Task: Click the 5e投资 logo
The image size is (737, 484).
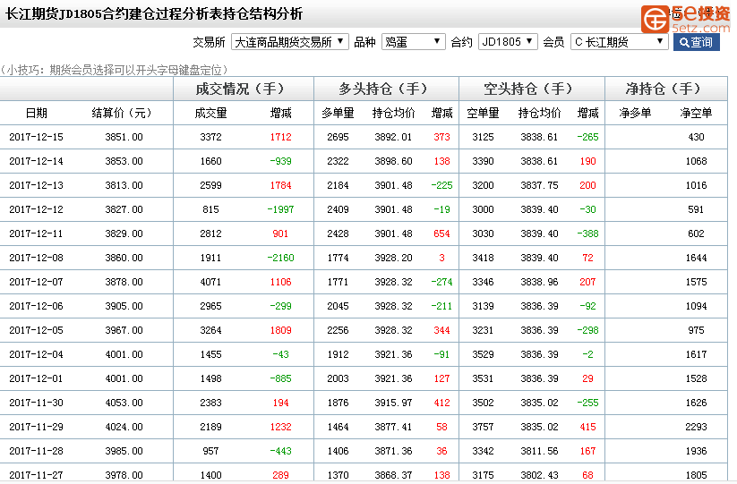Action: point(686,19)
